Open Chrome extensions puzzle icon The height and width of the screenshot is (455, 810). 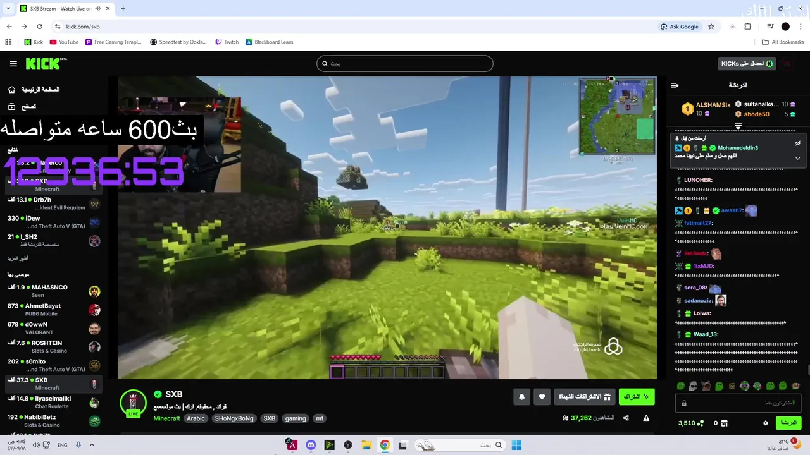tap(747, 27)
